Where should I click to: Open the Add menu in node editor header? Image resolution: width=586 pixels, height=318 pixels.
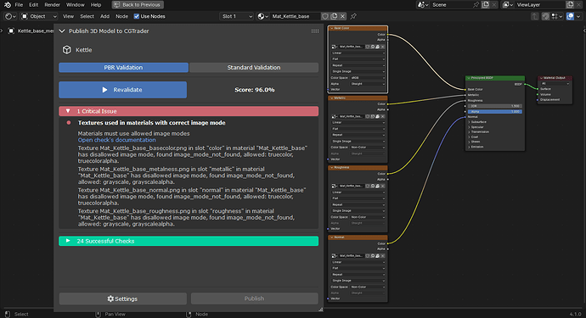[x=104, y=16]
